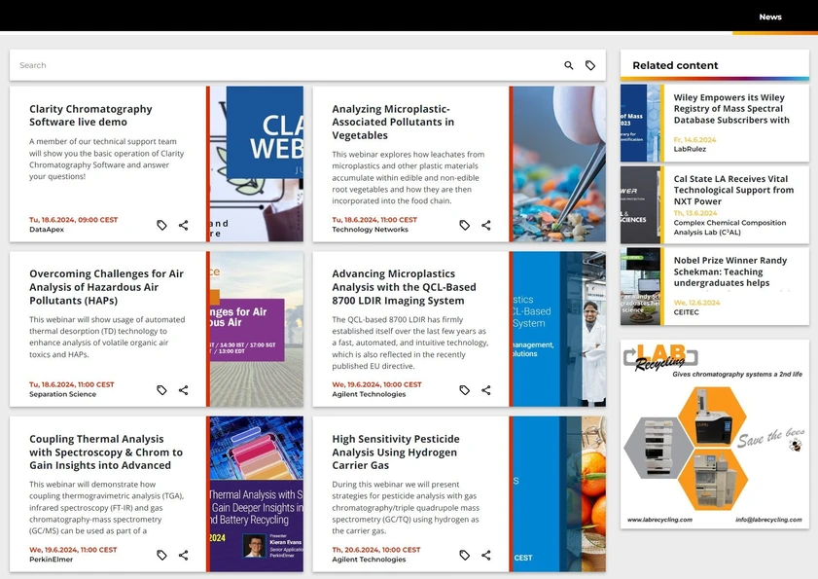Share the High Sensitivity Pesticide Analysis webinar
This screenshot has width=818, height=579.
(485, 555)
